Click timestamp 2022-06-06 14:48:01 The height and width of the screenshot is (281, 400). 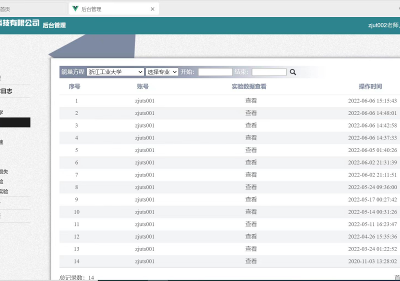pyautogui.click(x=372, y=113)
